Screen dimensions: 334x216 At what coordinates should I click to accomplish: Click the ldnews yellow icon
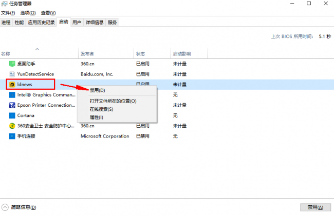pos(12,85)
